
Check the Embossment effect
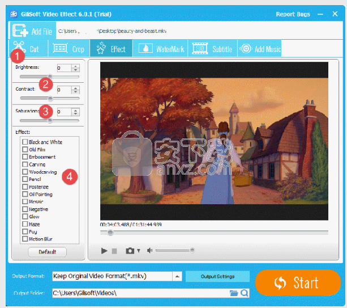[25, 157]
